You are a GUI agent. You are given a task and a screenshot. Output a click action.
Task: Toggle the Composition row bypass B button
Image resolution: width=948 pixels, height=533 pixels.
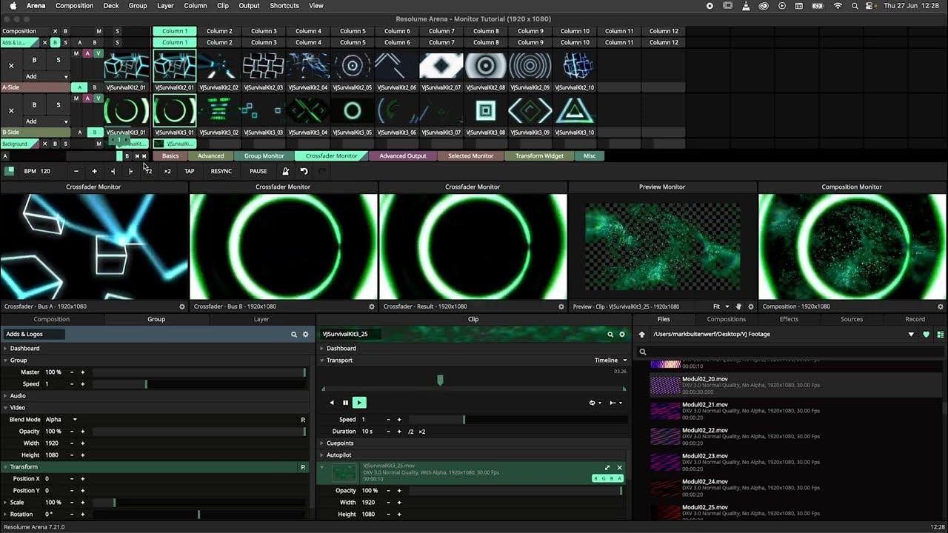coord(65,31)
